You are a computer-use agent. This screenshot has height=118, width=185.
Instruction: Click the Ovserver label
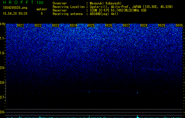pyautogui.click(x=60, y=3)
